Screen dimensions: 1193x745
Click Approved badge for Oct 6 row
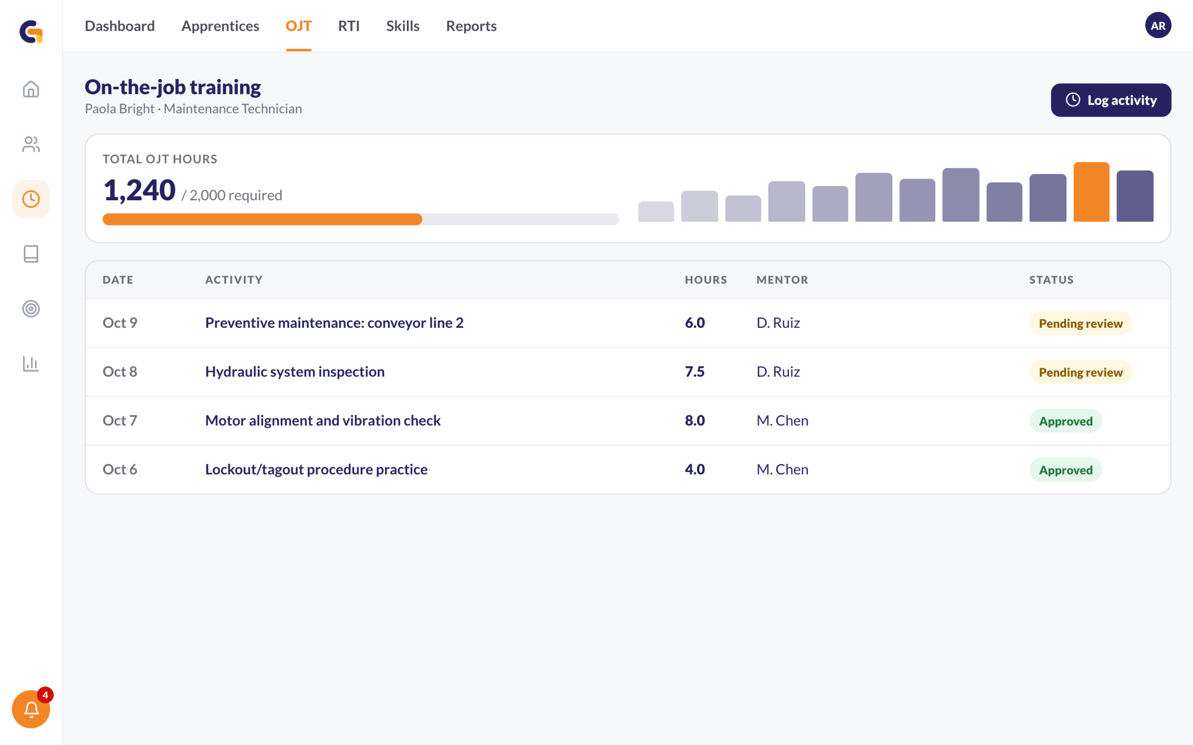(1066, 469)
